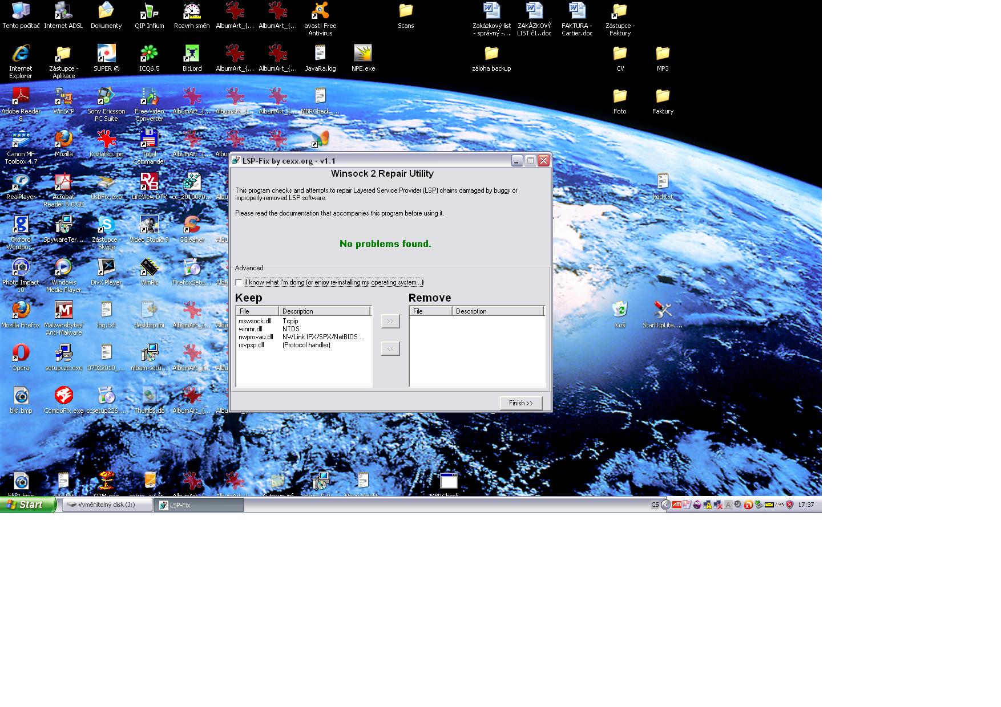This screenshot has width=1001, height=707.
Task: Select rsvpsp.dll in the Keep list
Action: 251,345
